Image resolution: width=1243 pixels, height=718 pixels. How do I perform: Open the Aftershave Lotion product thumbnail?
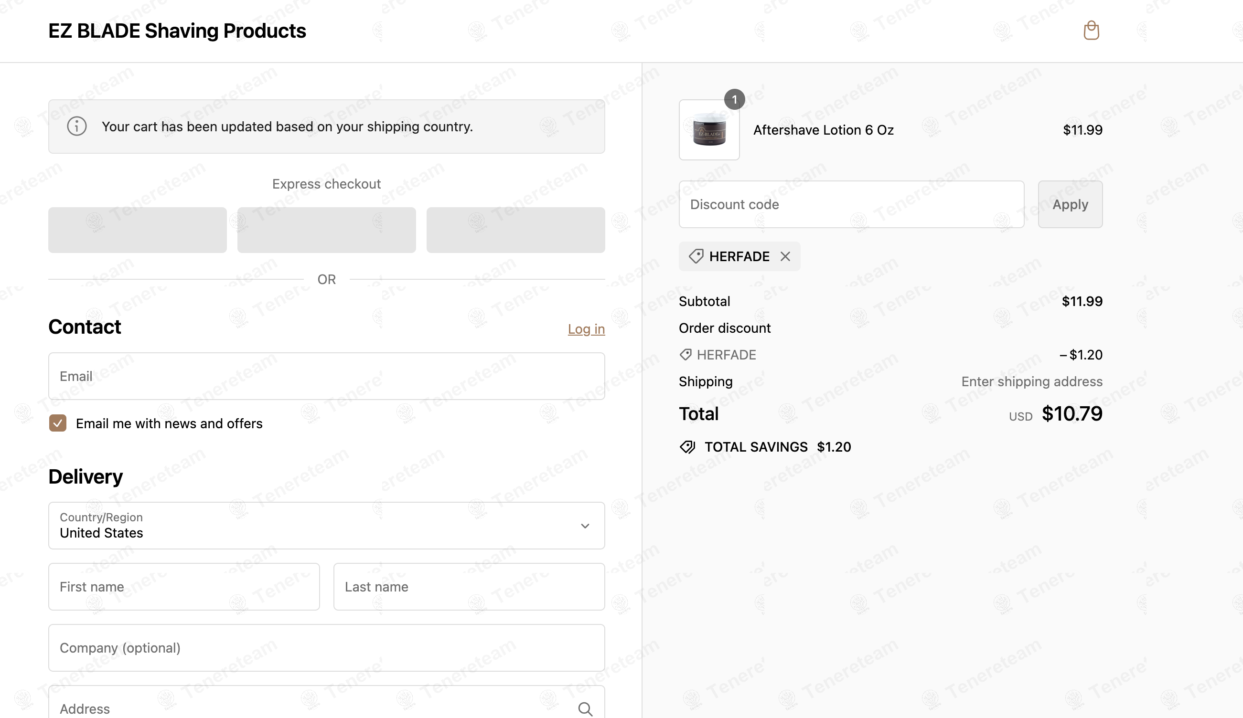[x=709, y=130]
